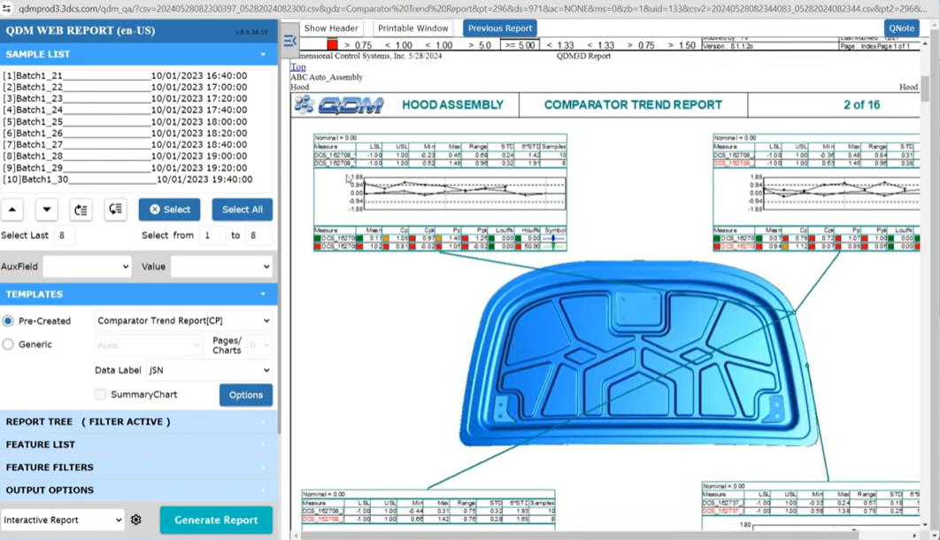Select sample row [4]Batch1_24
Viewport: 940px width, 540px height.
coord(125,111)
